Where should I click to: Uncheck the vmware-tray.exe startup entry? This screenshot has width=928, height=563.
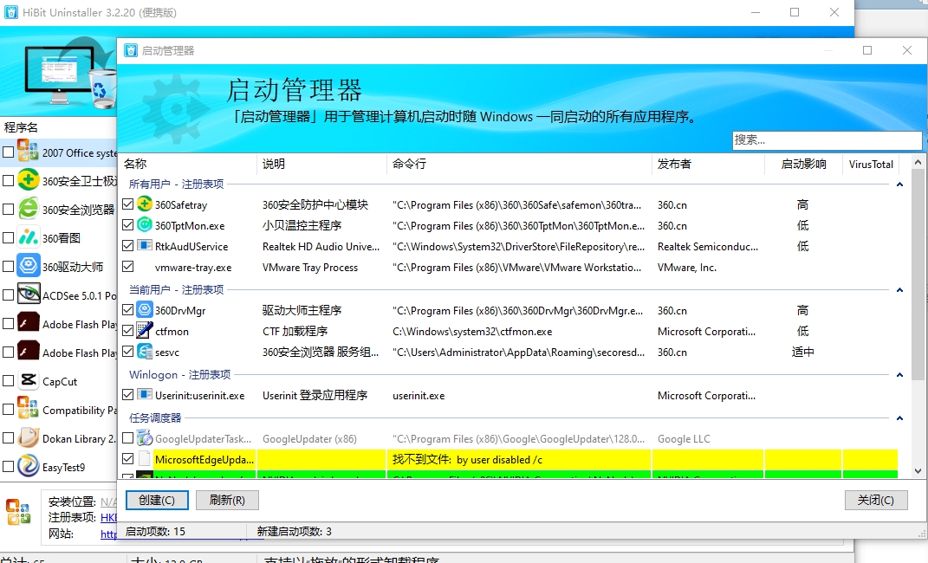point(128,268)
